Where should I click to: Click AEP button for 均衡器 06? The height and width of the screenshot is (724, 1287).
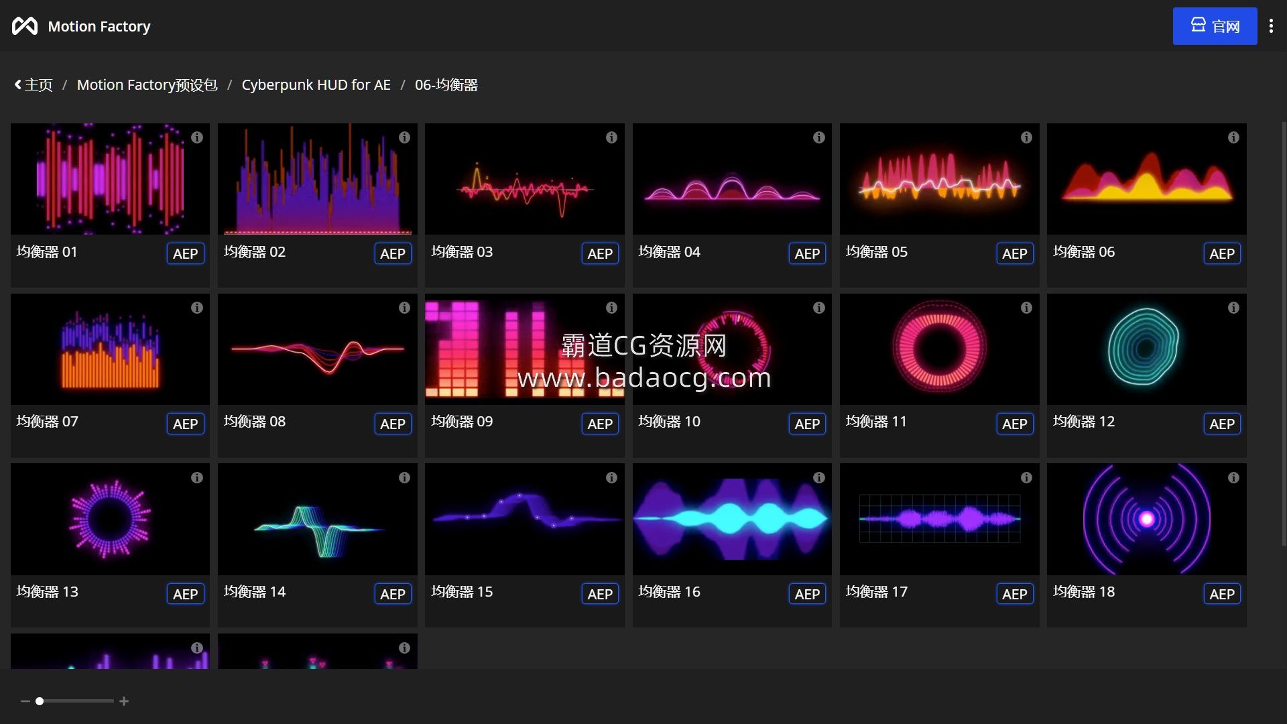(1222, 253)
